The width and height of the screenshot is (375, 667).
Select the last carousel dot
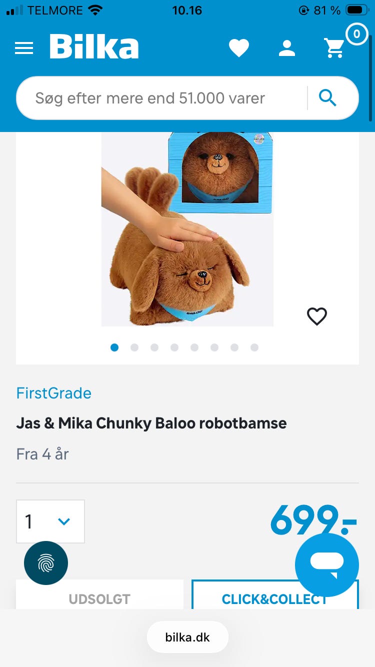[x=254, y=347]
